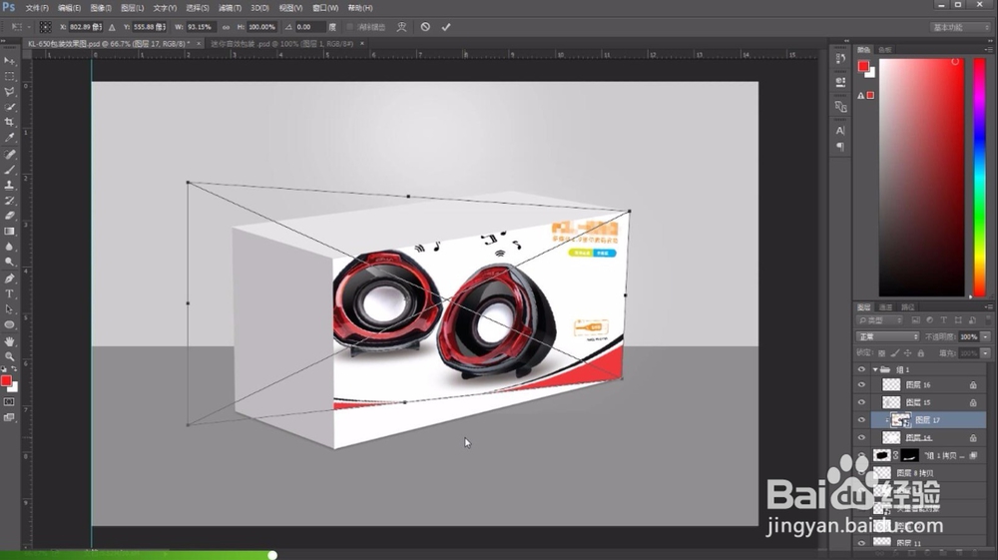
Task: Open the Color panel flyout menu
Action: tap(988, 49)
